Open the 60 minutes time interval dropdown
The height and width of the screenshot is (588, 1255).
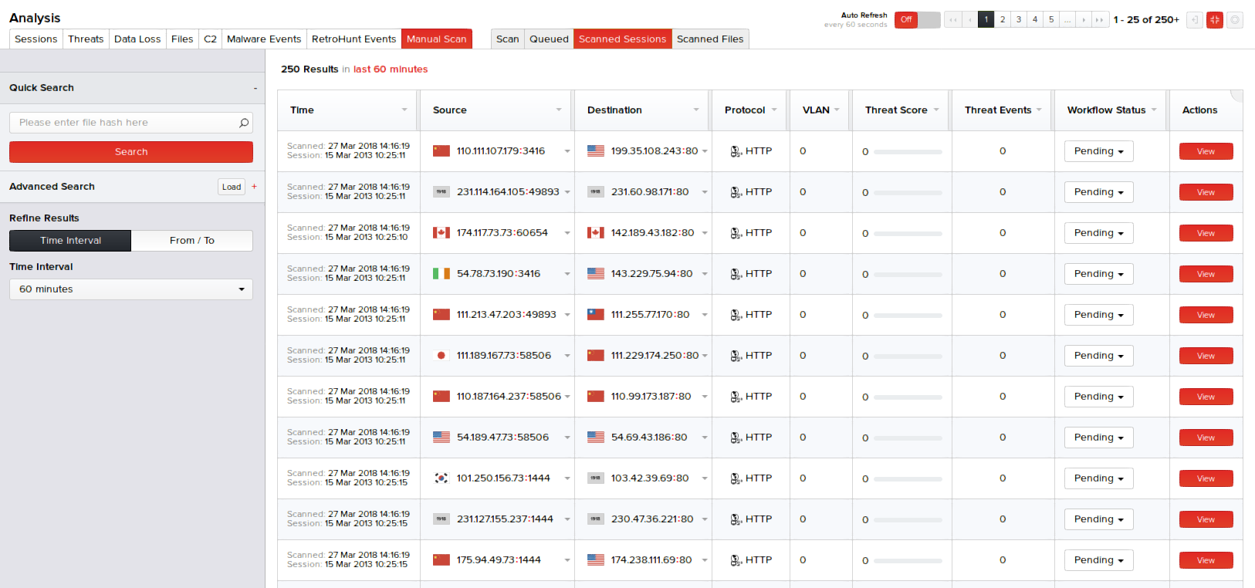[131, 289]
